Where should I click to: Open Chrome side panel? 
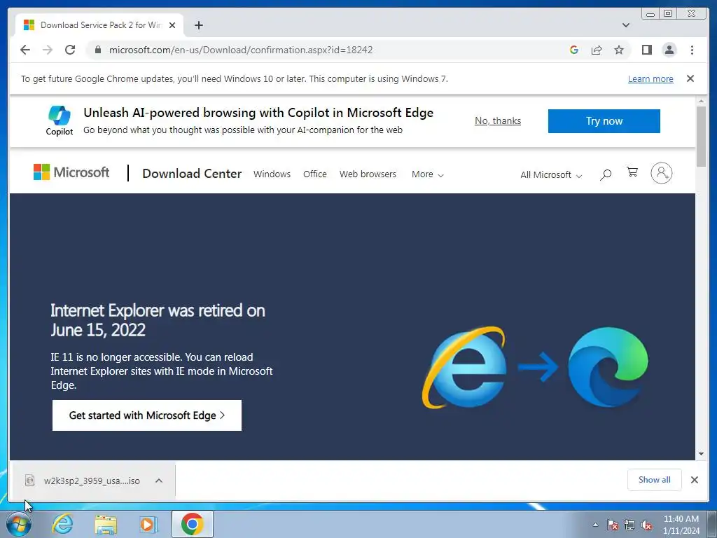(x=646, y=50)
